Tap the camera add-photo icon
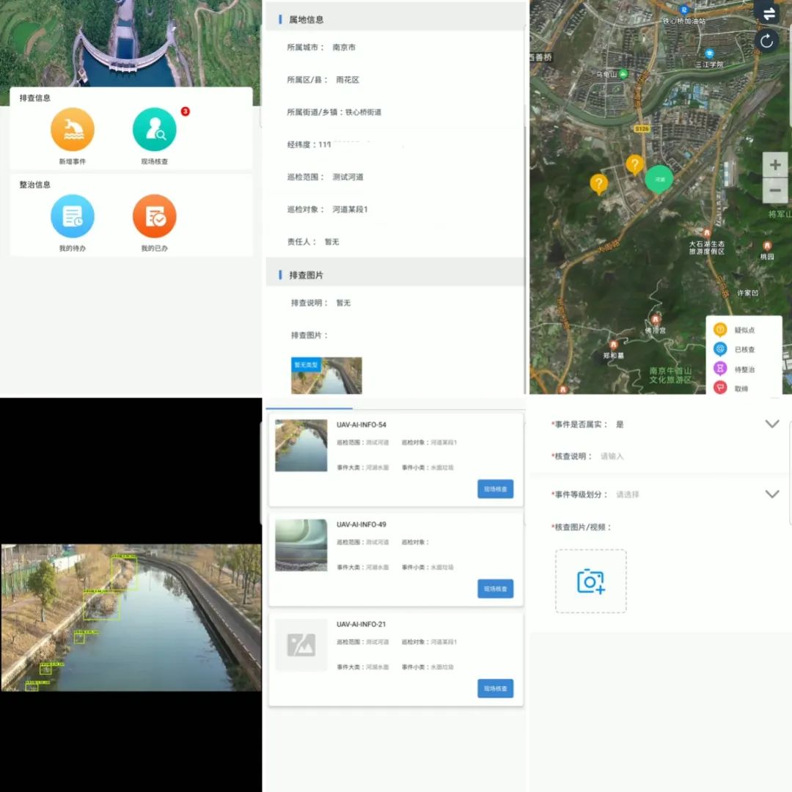The width and height of the screenshot is (792, 792). point(590,582)
